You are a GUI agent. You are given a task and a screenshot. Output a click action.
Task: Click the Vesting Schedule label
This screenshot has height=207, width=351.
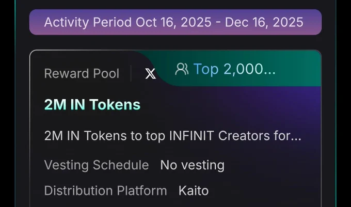(97, 165)
